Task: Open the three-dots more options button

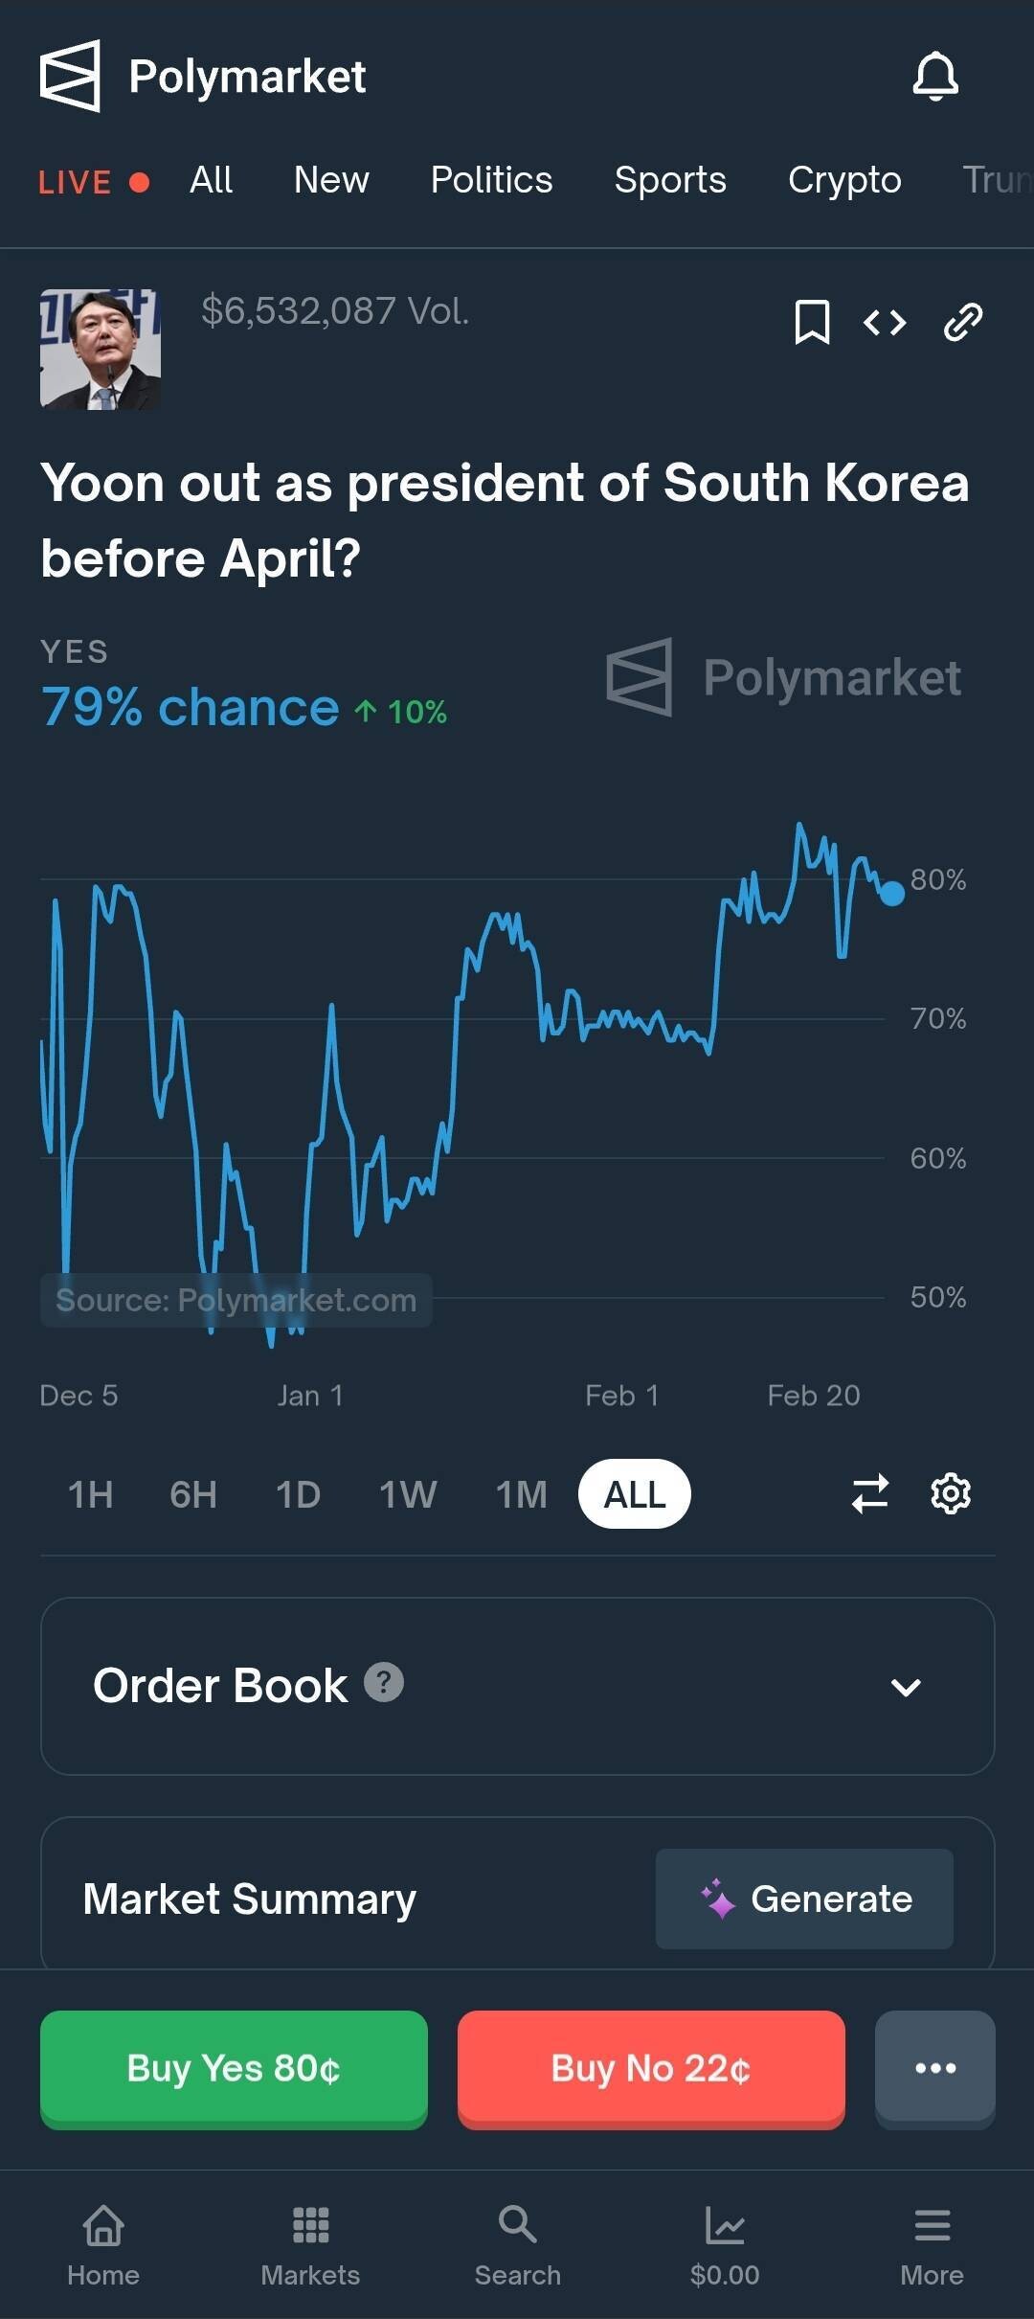Action: [x=934, y=2068]
